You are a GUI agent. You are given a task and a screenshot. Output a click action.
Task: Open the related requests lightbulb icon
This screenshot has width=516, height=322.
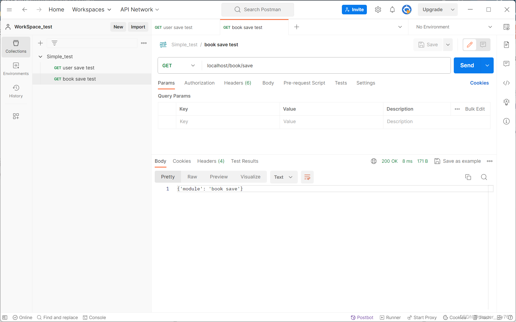coord(506,102)
